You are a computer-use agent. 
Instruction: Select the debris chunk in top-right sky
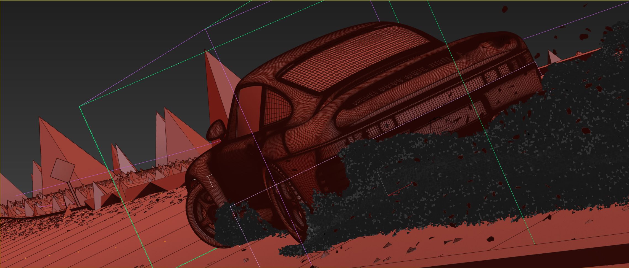point(504,9)
